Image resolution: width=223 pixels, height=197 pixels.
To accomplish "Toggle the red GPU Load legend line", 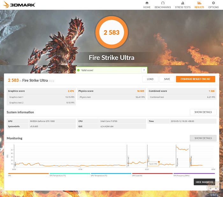I will (152, 173).
